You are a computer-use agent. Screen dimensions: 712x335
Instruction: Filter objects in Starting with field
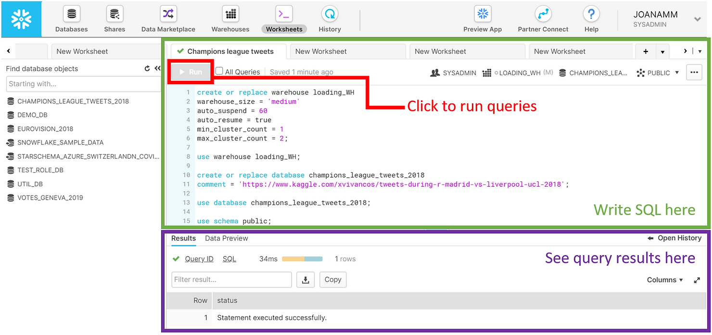84,84
